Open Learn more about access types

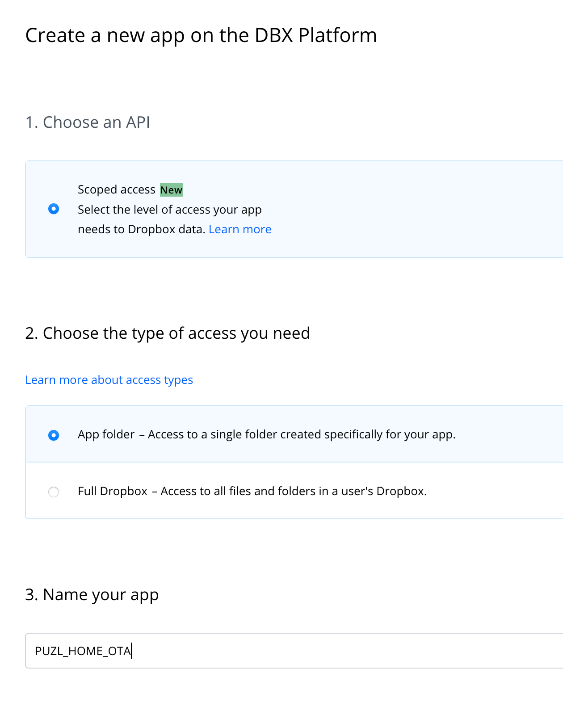(x=109, y=380)
